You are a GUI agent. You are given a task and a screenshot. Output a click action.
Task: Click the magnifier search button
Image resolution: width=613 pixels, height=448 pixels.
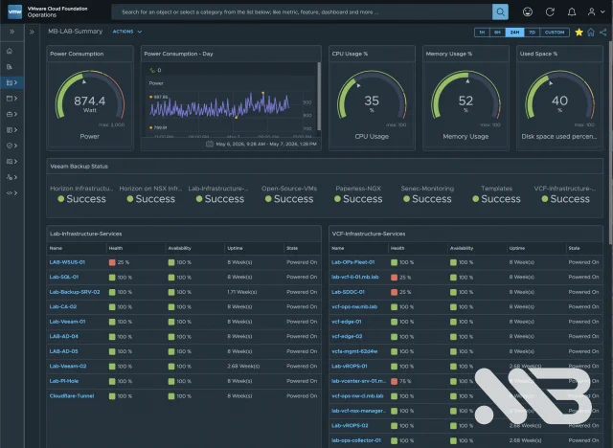click(x=500, y=12)
